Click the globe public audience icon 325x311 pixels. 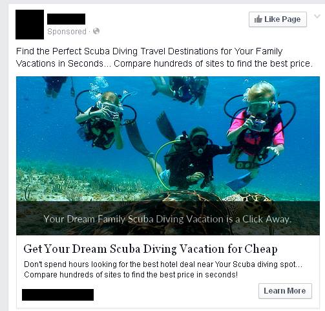pyautogui.click(x=96, y=31)
